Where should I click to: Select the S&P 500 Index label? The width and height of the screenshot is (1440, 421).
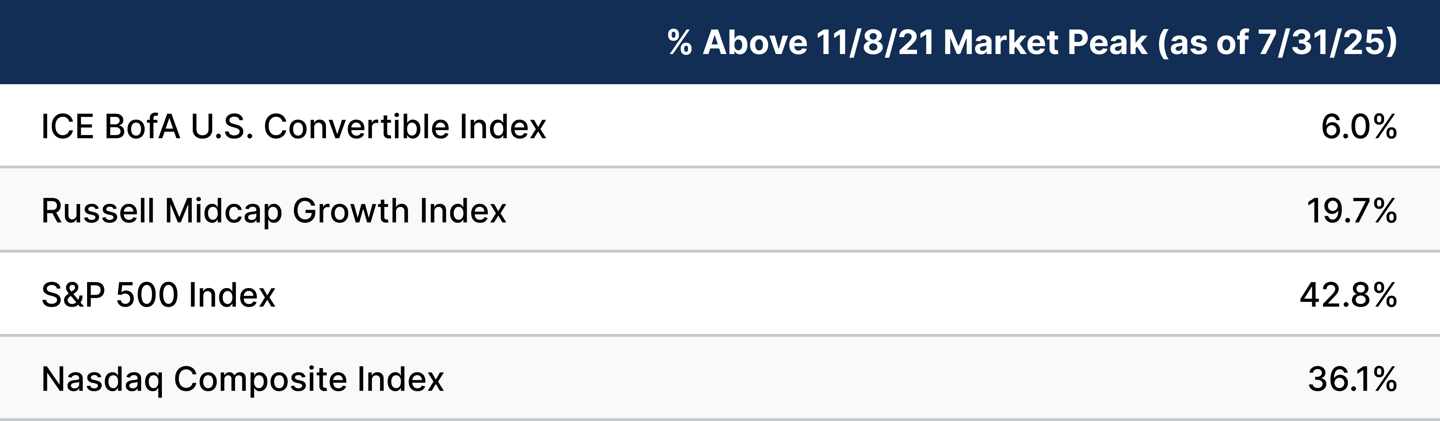[158, 295]
